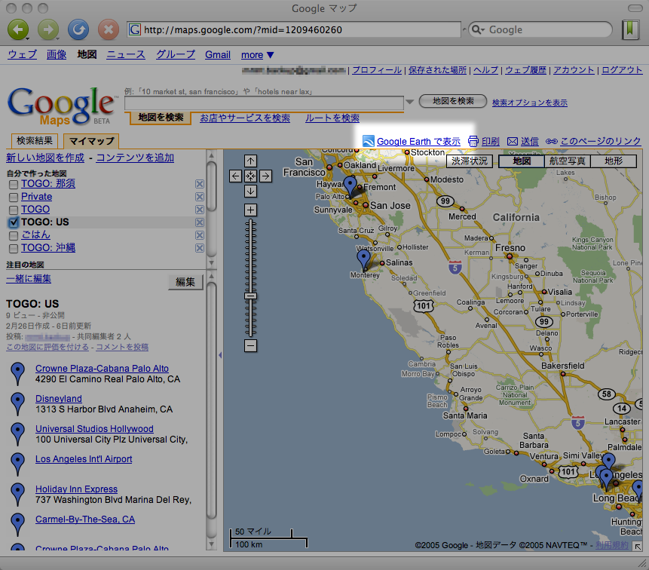Open the Carmel-By-The-Sea, CA link

tap(85, 519)
